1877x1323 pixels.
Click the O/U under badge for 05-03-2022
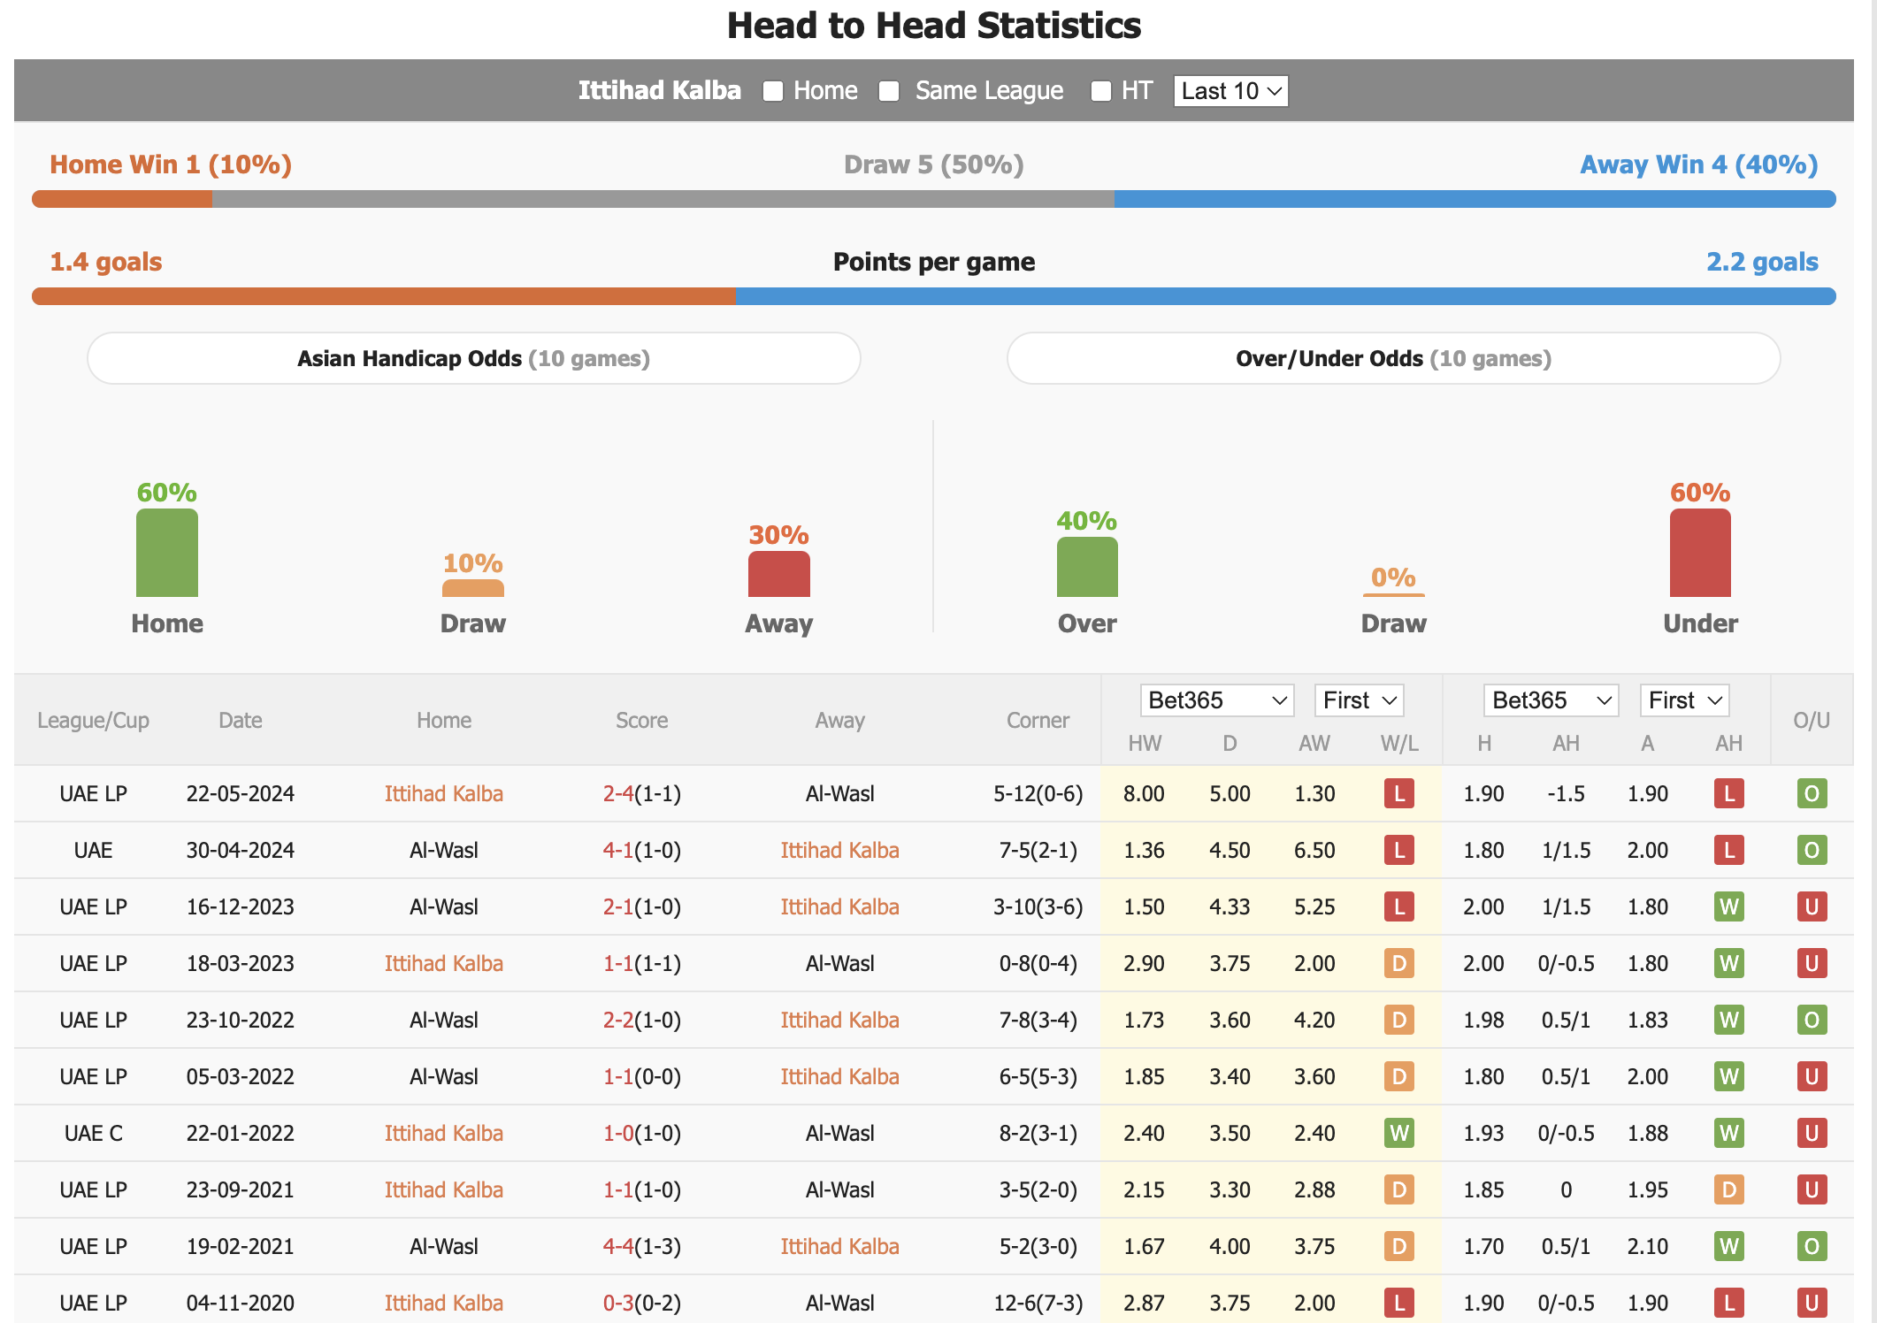(1812, 1076)
